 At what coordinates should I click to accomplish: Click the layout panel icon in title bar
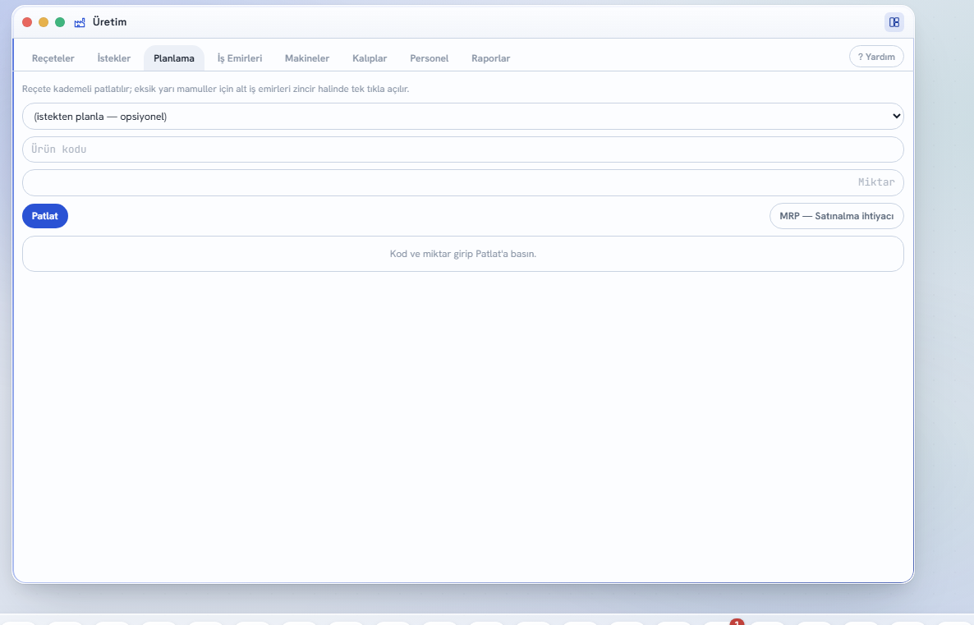[894, 22]
